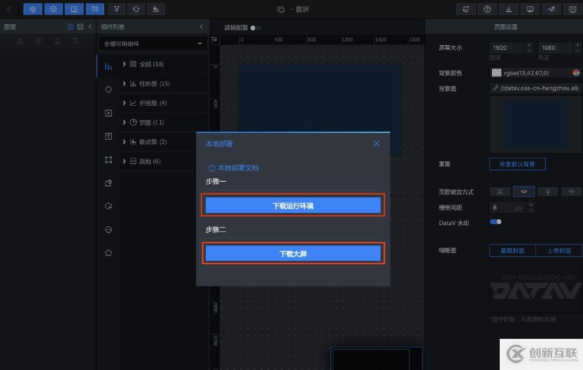
Task: Click the publish paper-plane icon top right
Action: (551, 9)
